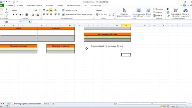The image size is (192, 108).
Task: Decrease decimal places
Action: point(113,15)
